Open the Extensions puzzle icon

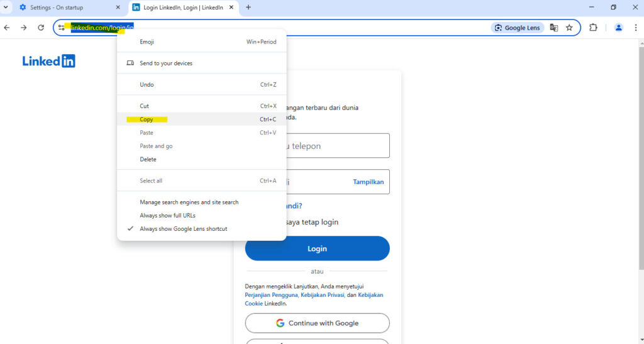coord(593,28)
